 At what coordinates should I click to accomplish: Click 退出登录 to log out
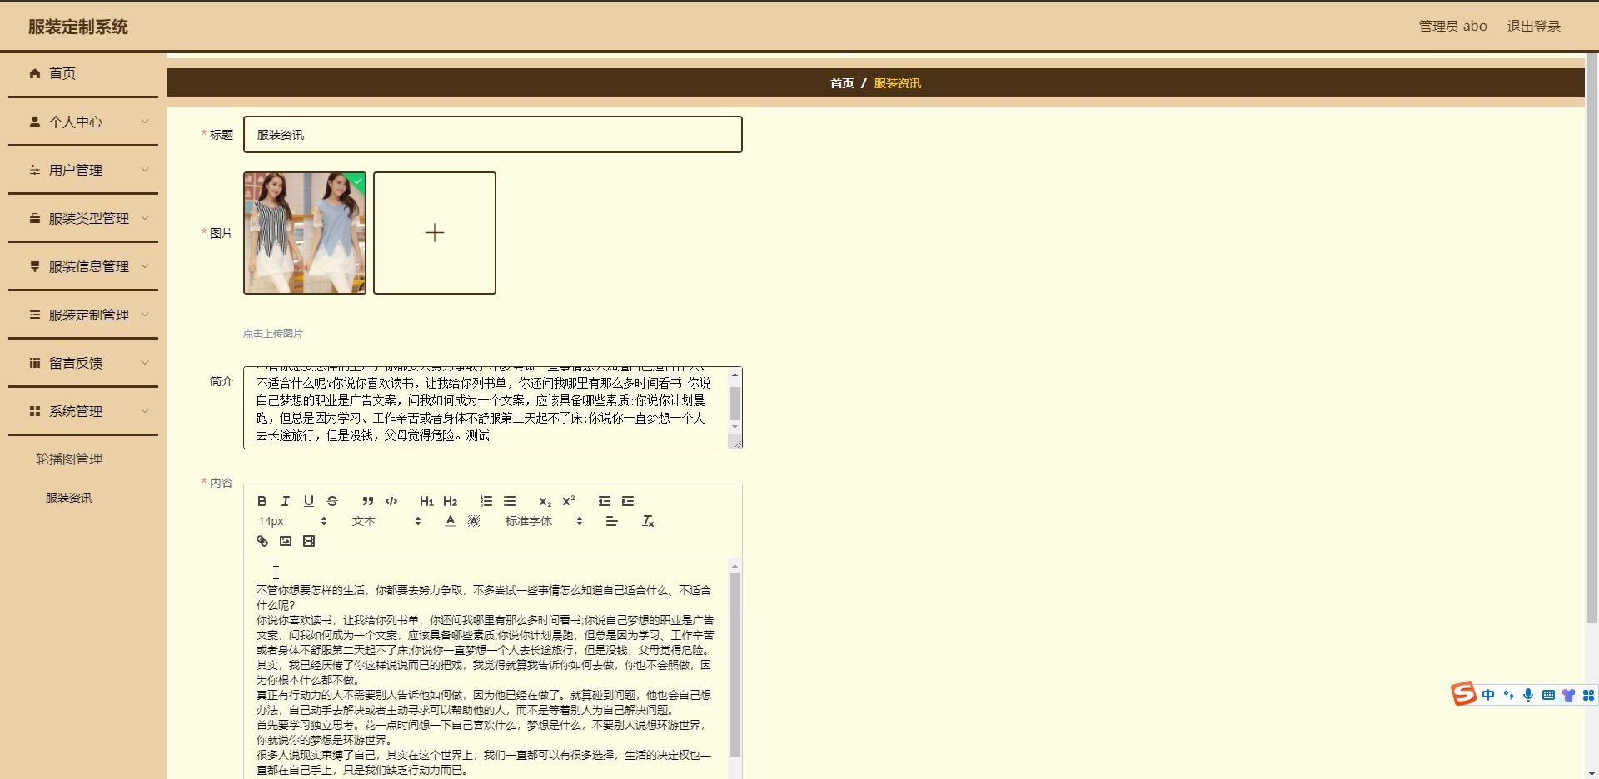1533,26
